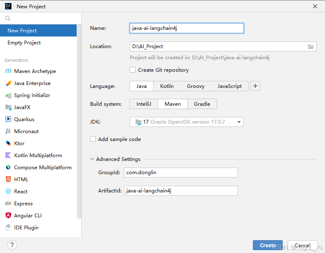Close the New Project dialog

pyautogui.click(x=315, y=6)
